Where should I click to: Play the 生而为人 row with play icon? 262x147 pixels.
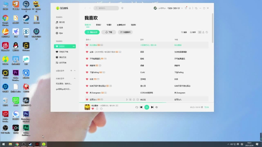127,100
